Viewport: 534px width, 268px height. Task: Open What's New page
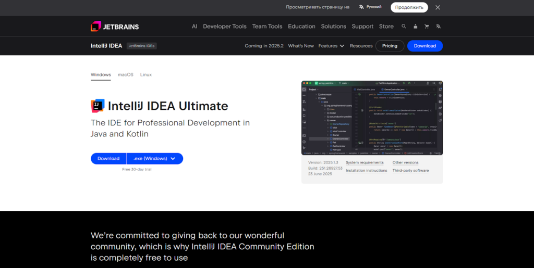coord(301,46)
